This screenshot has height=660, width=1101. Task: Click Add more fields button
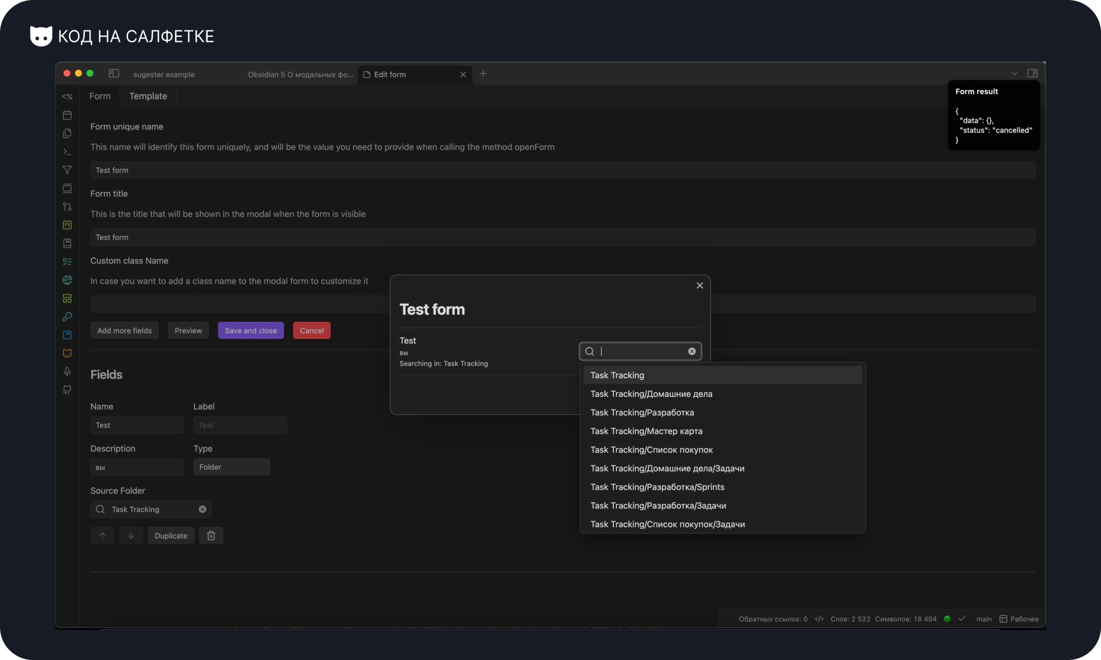pyautogui.click(x=124, y=331)
